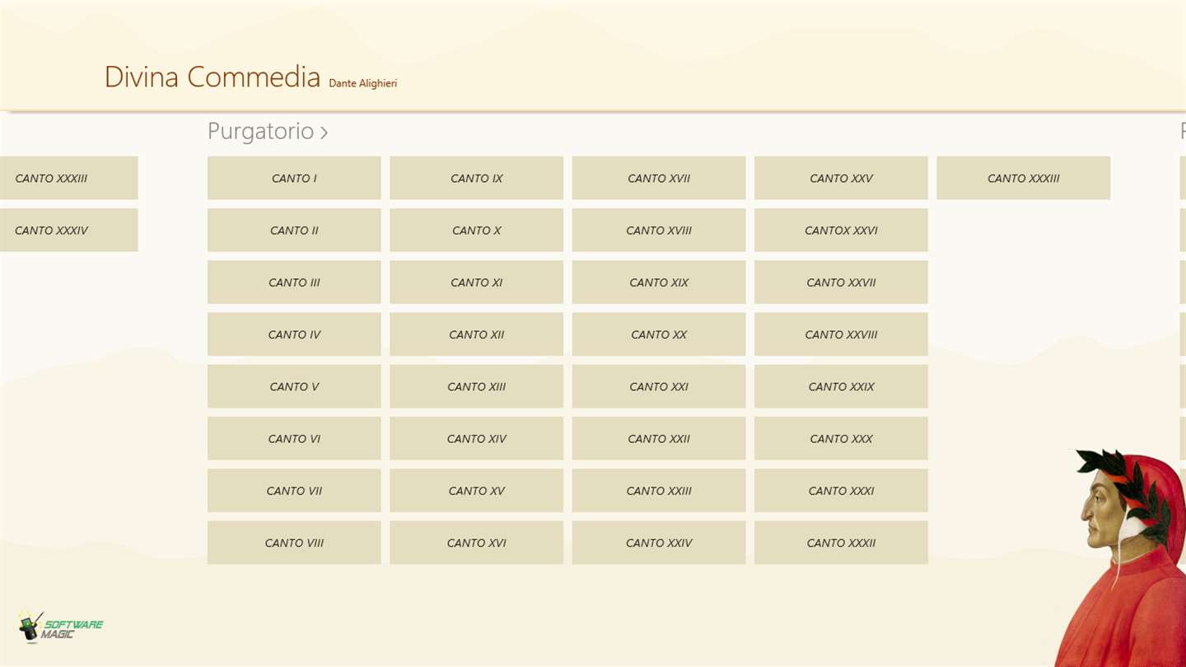Click the Dante Alighieri author label

pyautogui.click(x=363, y=83)
